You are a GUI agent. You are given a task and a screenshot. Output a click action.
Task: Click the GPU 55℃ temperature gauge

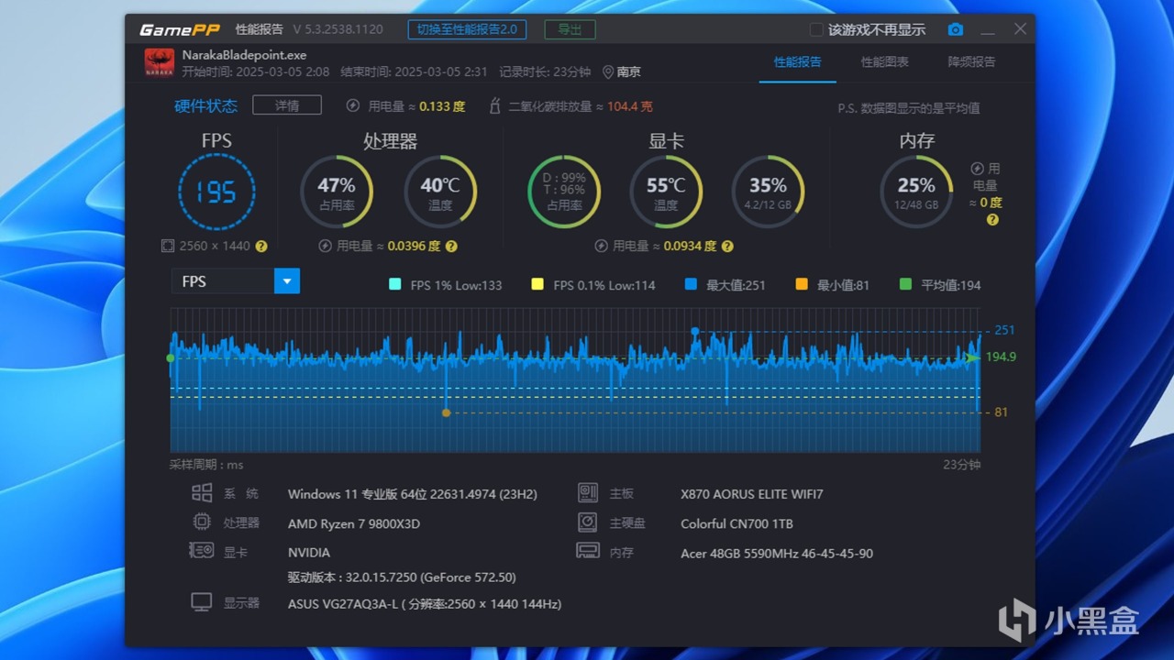tap(666, 192)
